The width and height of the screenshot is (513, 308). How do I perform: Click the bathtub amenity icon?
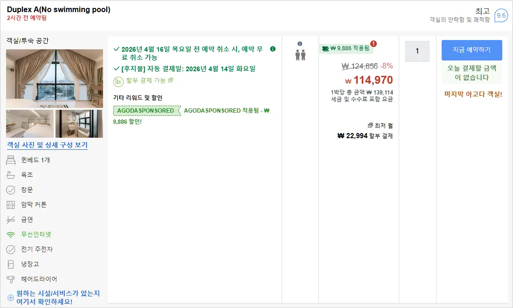[x=11, y=175]
